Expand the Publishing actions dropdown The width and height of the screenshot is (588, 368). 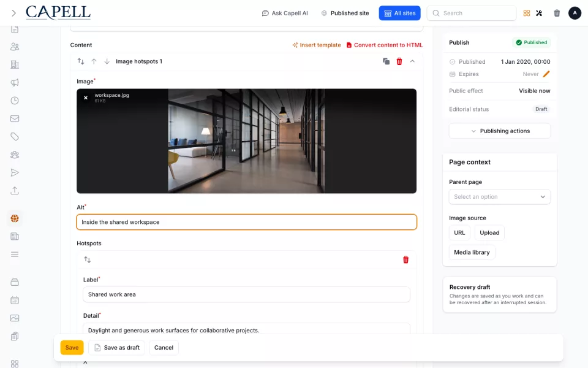pyautogui.click(x=500, y=131)
